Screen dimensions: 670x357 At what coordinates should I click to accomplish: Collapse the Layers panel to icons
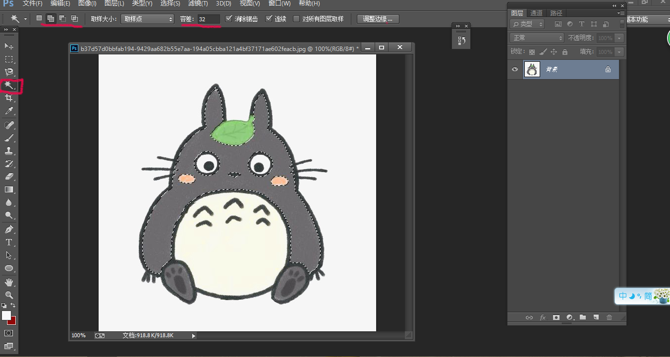pos(614,5)
